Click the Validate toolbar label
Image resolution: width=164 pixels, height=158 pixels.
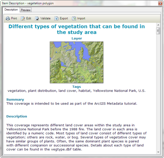pos(46,18)
